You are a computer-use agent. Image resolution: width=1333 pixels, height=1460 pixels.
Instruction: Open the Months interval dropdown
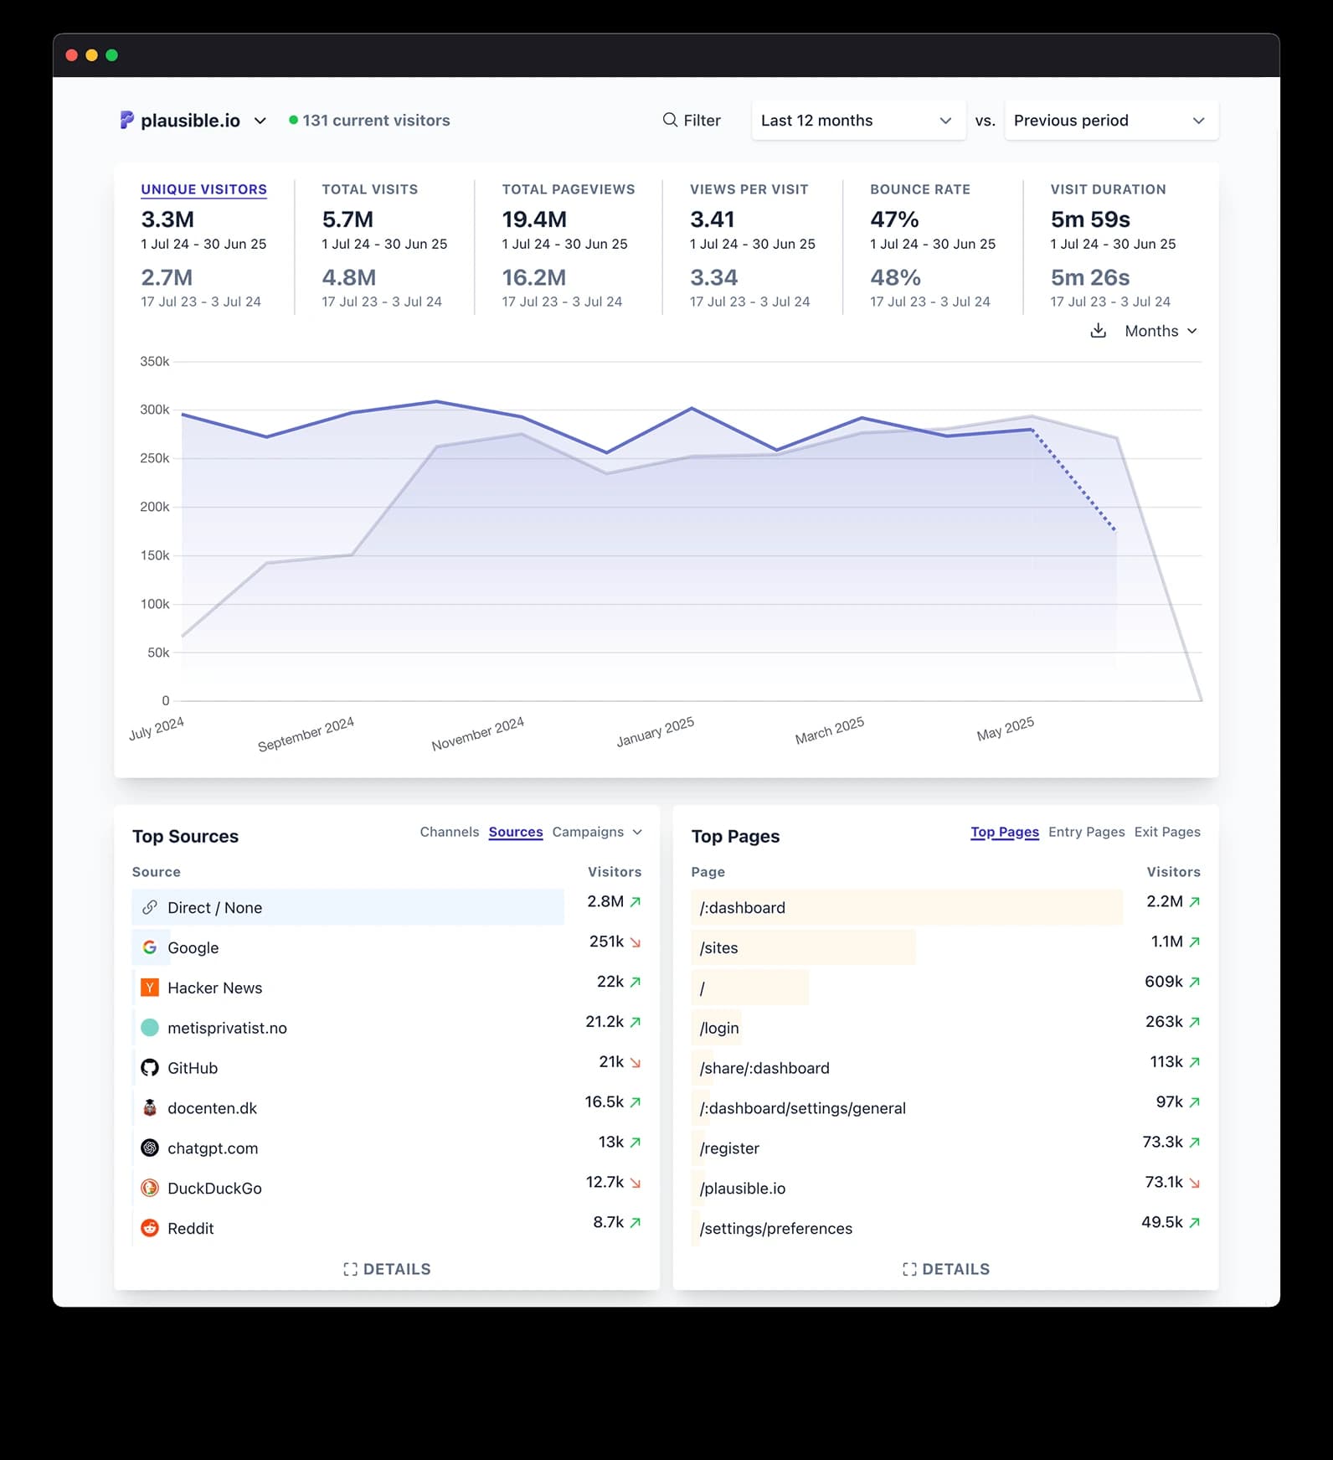(x=1161, y=331)
